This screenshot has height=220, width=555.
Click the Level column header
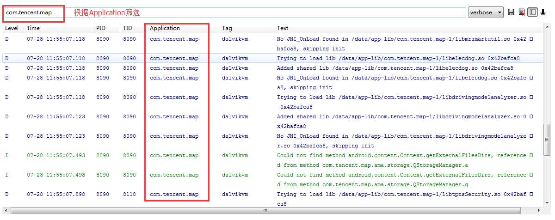click(12, 28)
